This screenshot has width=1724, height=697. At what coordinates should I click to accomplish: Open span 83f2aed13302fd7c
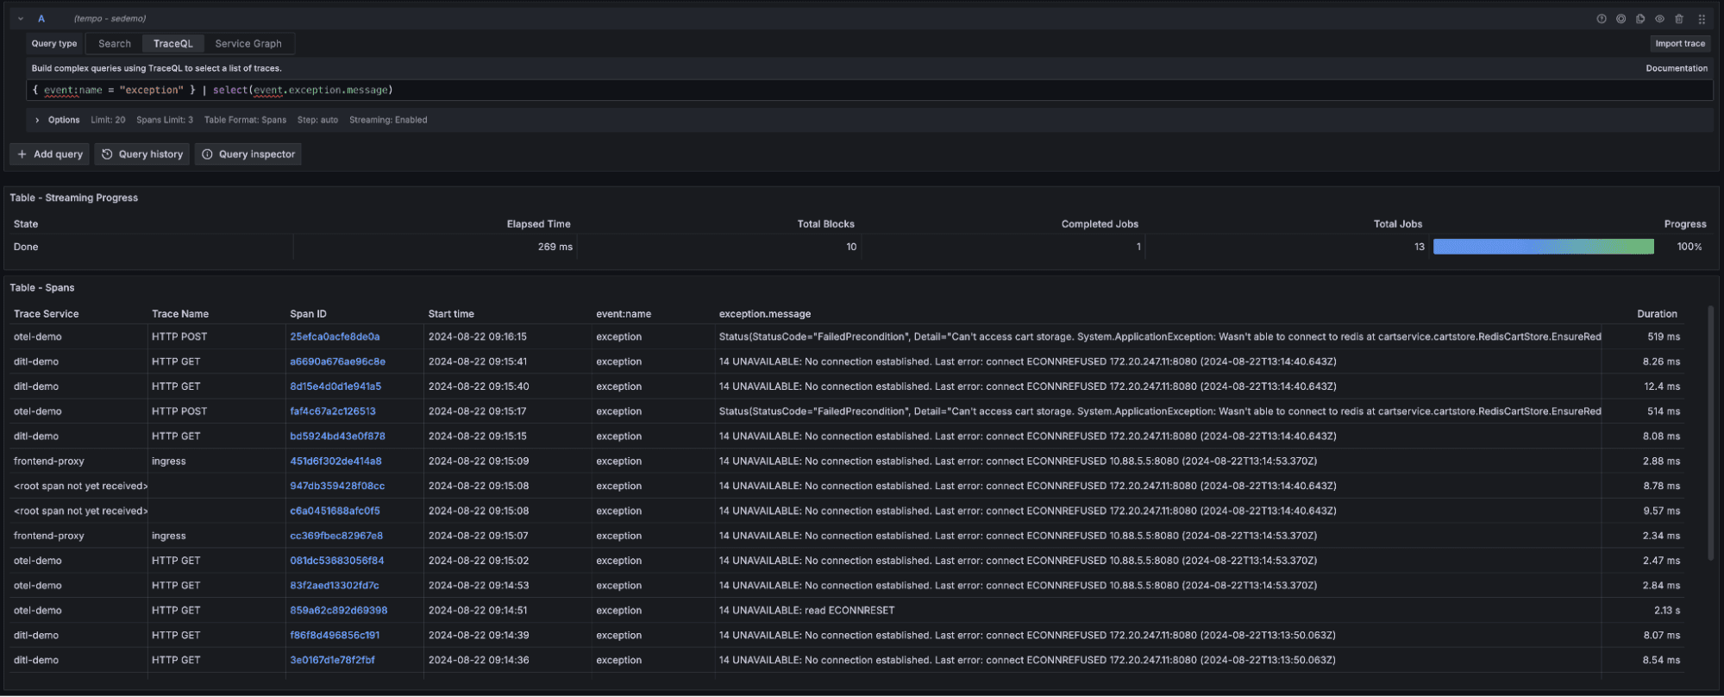tap(335, 586)
